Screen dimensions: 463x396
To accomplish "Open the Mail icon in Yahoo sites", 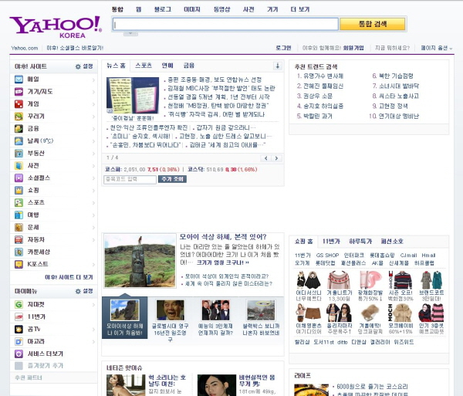I will point(19,80).
